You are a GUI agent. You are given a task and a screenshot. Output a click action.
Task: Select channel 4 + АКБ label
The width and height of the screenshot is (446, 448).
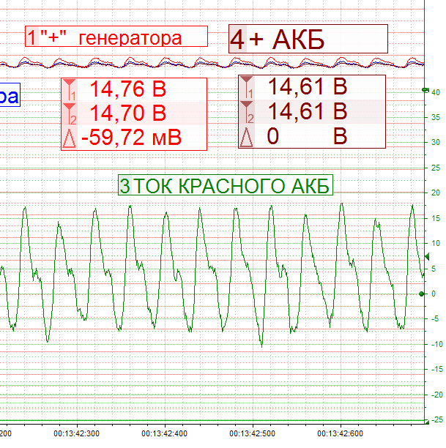point(308,39)
